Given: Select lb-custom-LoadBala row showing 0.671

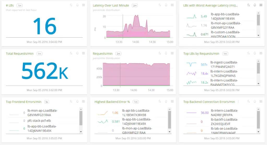Looking at the screenshot, I should click(x=220, y=34).
